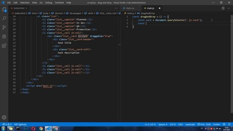The image size is (233, 131).
Task: Click dragAndDrop breadcrumb segment
Action: [x=147, y=13]
